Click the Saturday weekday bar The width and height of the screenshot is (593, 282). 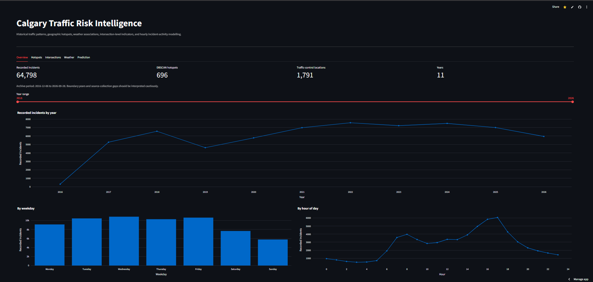pyautogui.click(x=235, y=248)
